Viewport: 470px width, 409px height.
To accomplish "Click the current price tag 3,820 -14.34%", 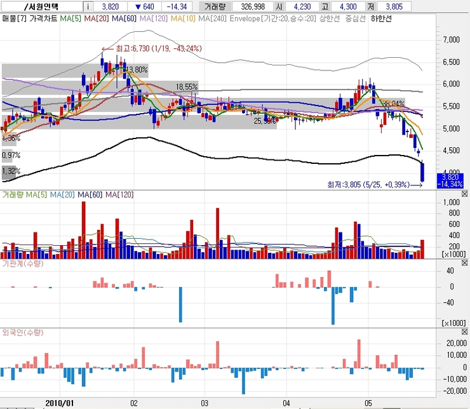I will pyautogui.click(x=450, y=180).
